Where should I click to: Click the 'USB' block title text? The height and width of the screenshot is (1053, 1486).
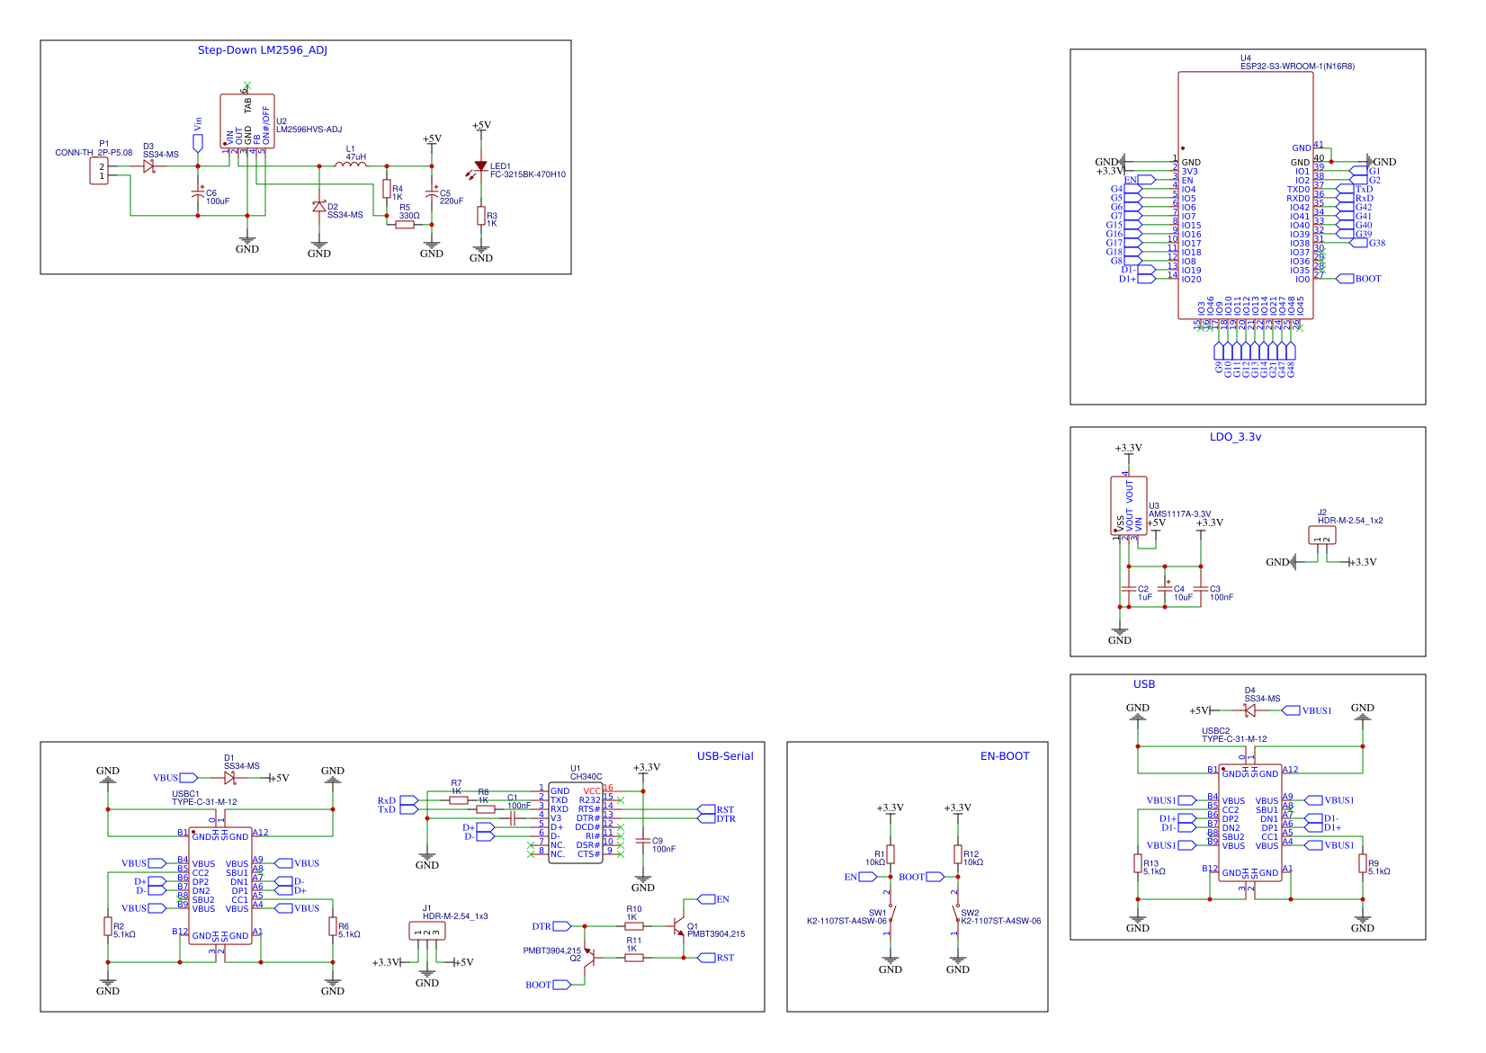pos(1144,684)
